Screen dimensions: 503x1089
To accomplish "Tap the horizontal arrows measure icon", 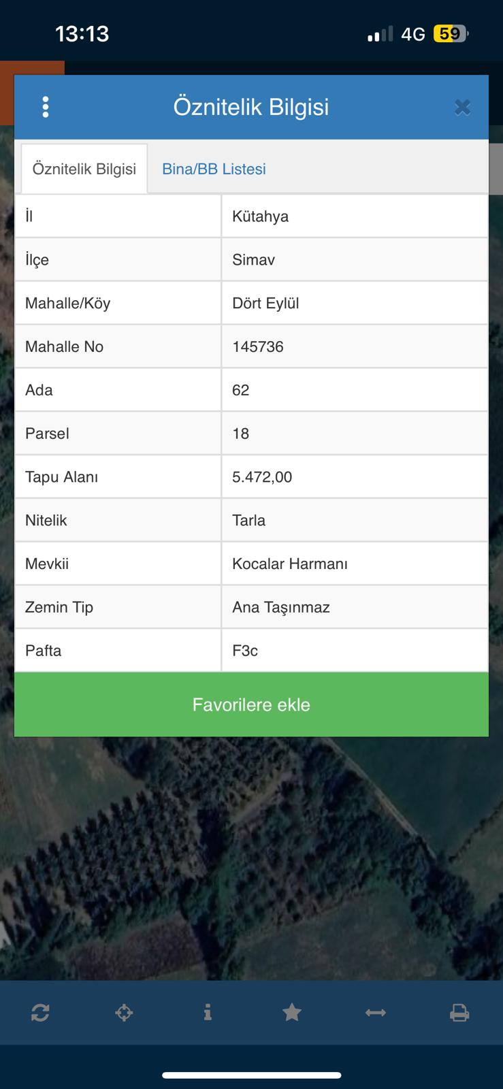I will point(376,1013).
